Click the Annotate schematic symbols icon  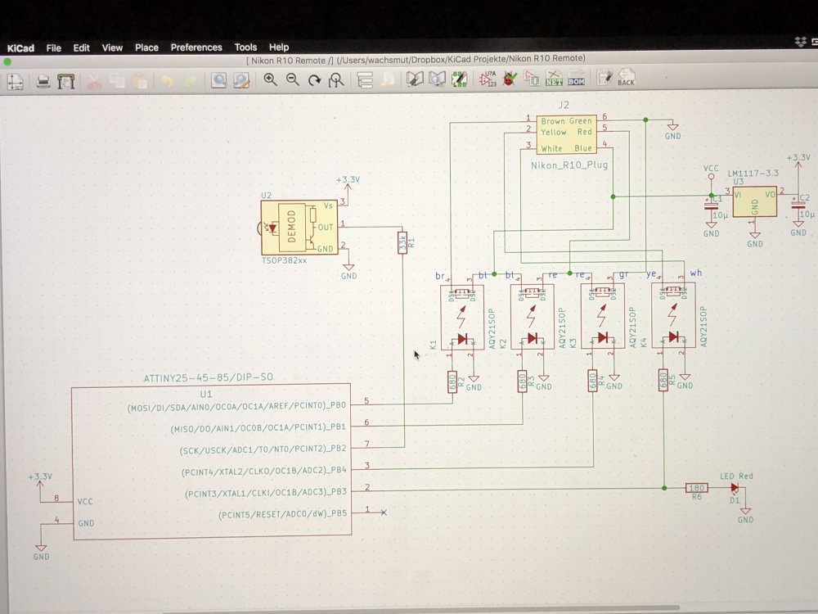(x=488, y=79)
